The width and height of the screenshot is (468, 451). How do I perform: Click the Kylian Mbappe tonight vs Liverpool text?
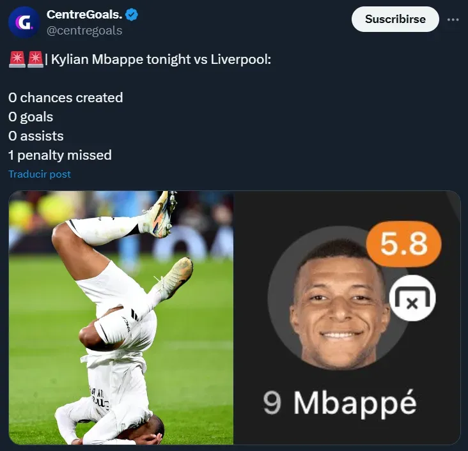point(161,59)
